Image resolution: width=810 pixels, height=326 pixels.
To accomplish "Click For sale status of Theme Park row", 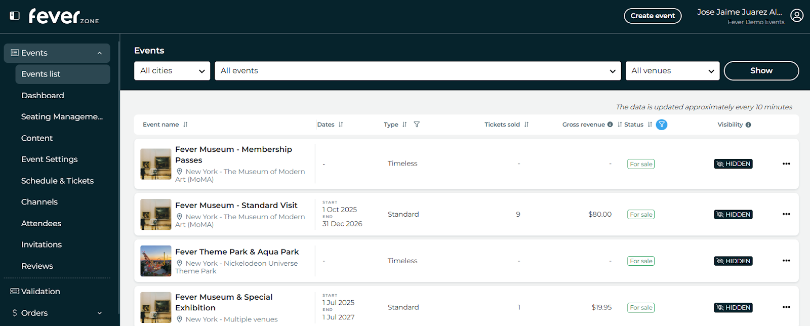I will pyautogui.click(x=641, y=261).
